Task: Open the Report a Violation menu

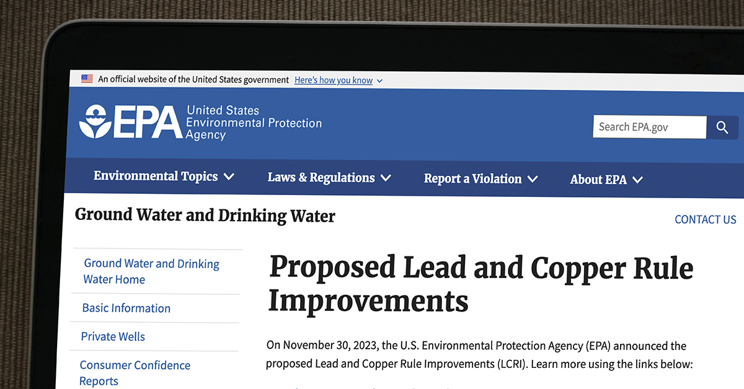Action: click(480, 179)
